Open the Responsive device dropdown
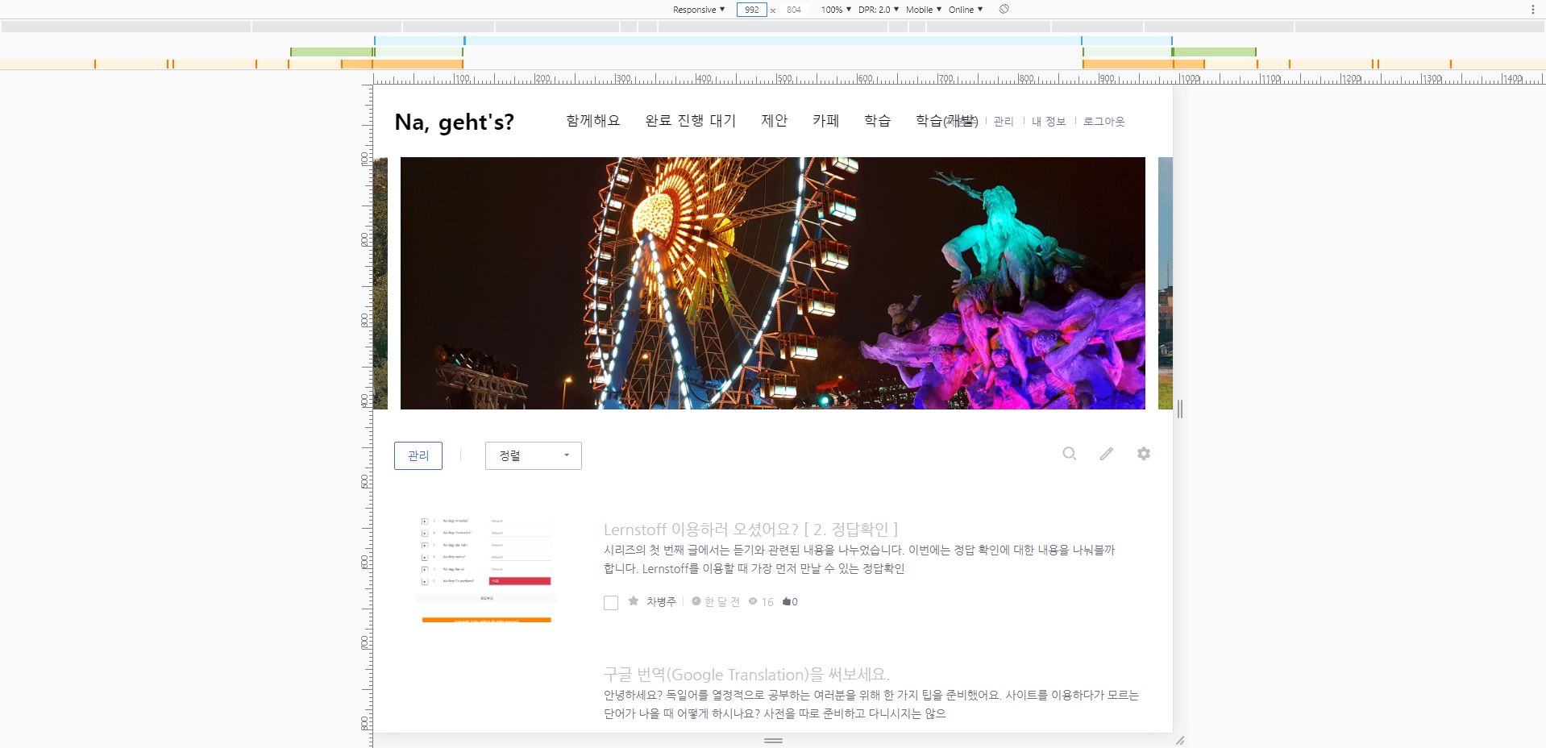 [699, 10]
